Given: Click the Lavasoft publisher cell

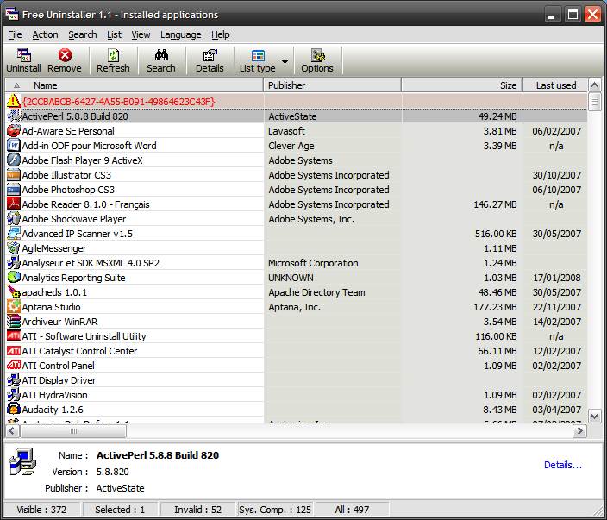Looking at the screenshot, I should 333,131.
